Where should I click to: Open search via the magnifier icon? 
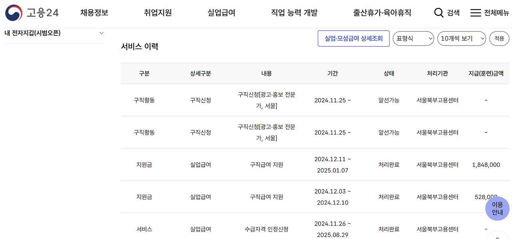(439, 12)
